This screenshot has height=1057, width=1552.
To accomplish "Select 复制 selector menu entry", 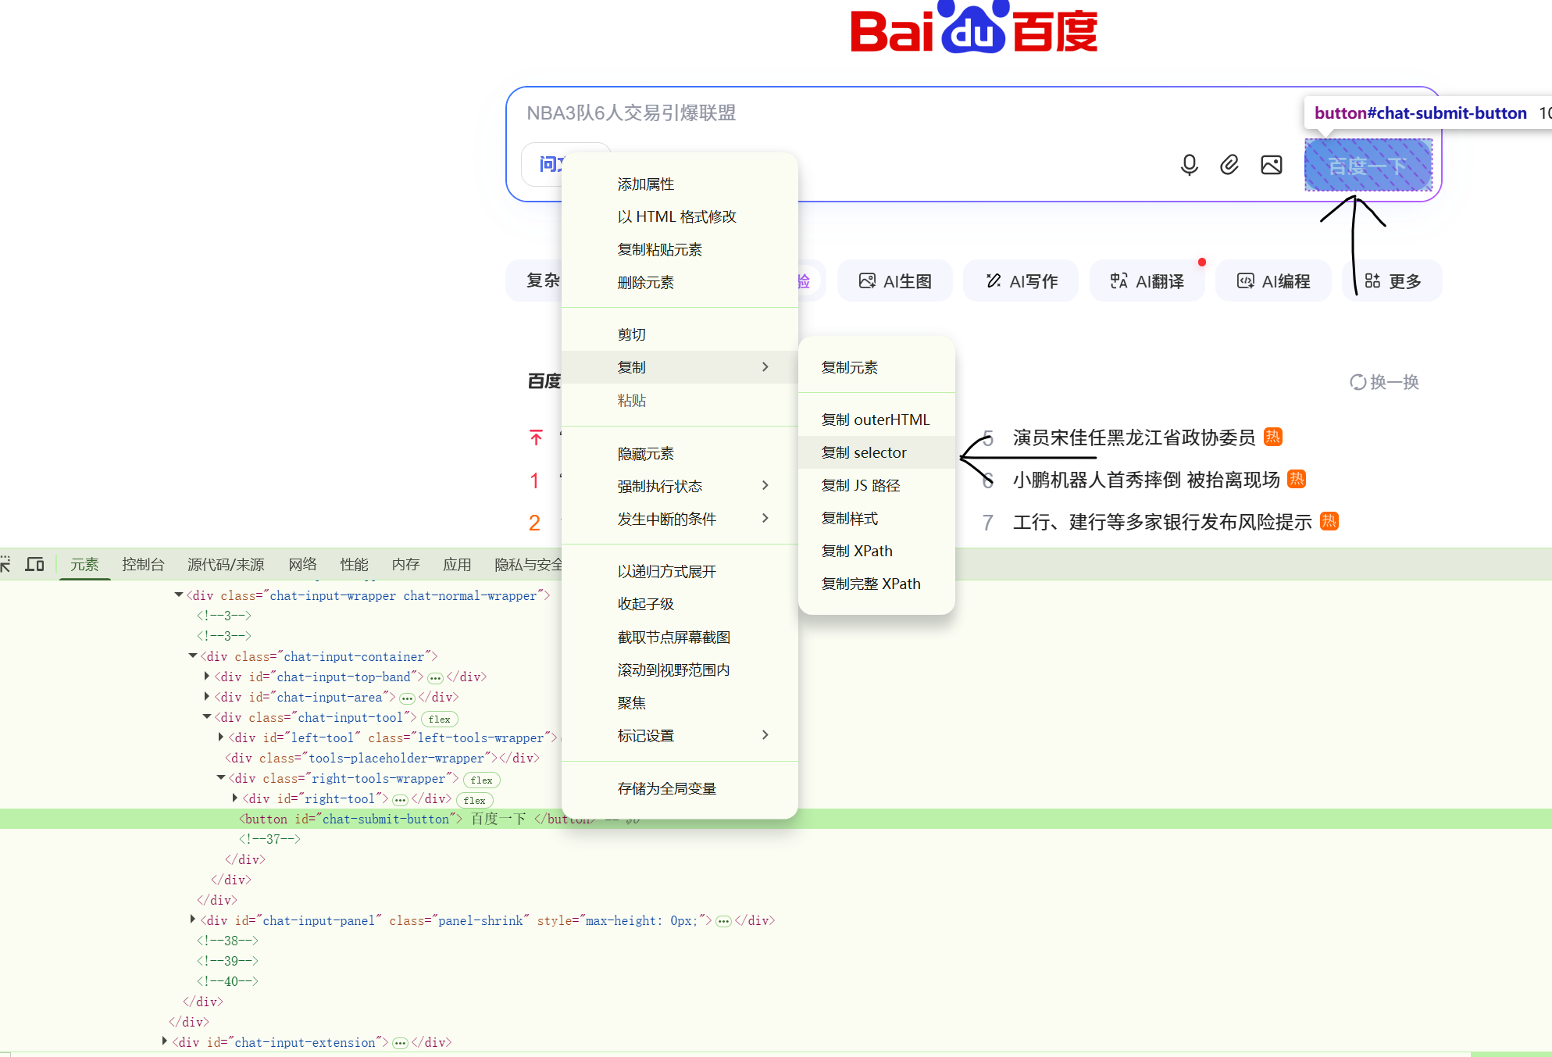I will pos(864,452).
